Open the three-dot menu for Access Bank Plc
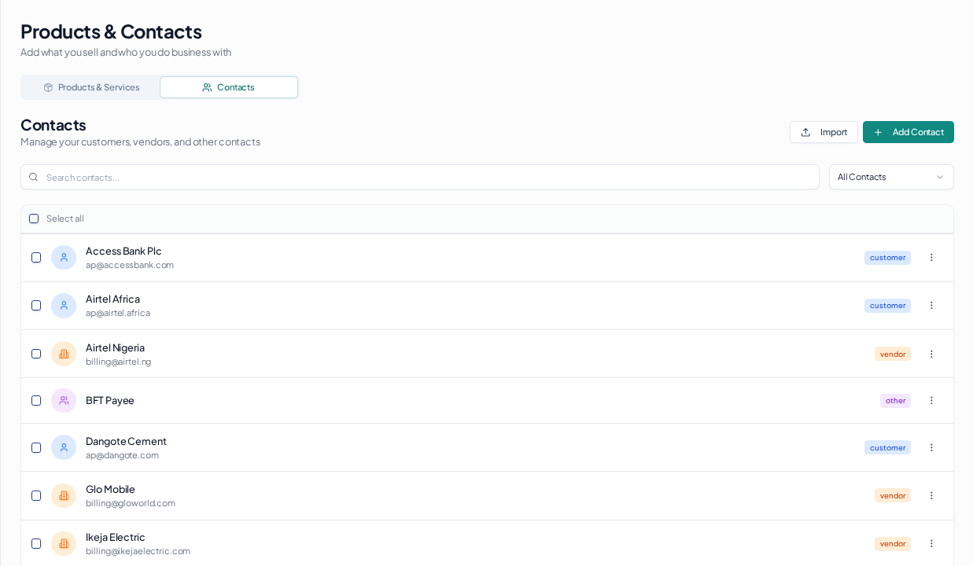 pyautogui.click(x=931, y=258)
